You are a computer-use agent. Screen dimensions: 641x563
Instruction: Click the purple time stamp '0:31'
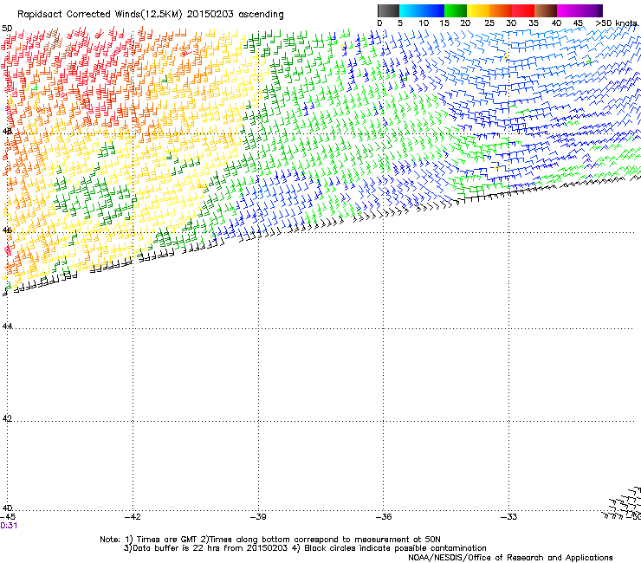9,526
